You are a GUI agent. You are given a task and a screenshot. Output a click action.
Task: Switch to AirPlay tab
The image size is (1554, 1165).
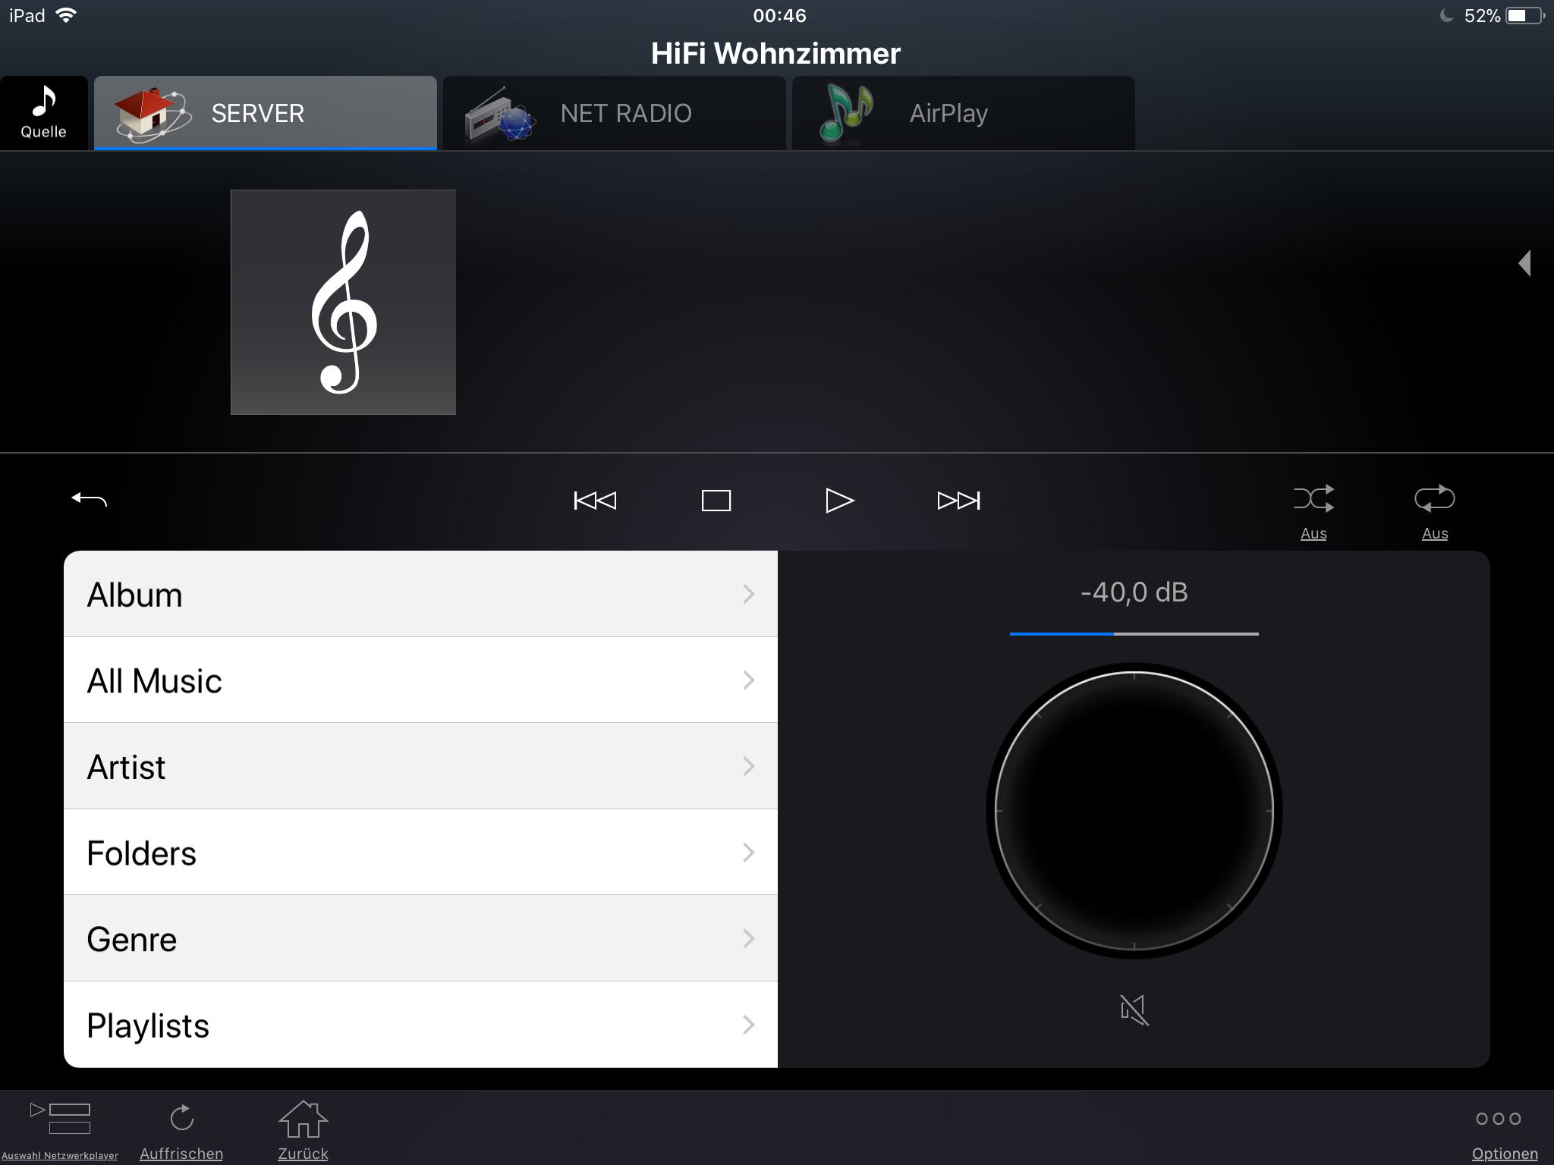coord(964,113)
